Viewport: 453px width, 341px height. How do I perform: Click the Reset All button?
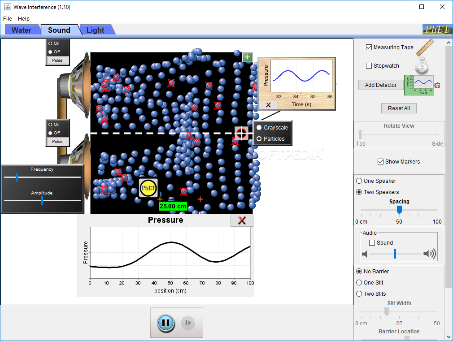click(399, 108)
